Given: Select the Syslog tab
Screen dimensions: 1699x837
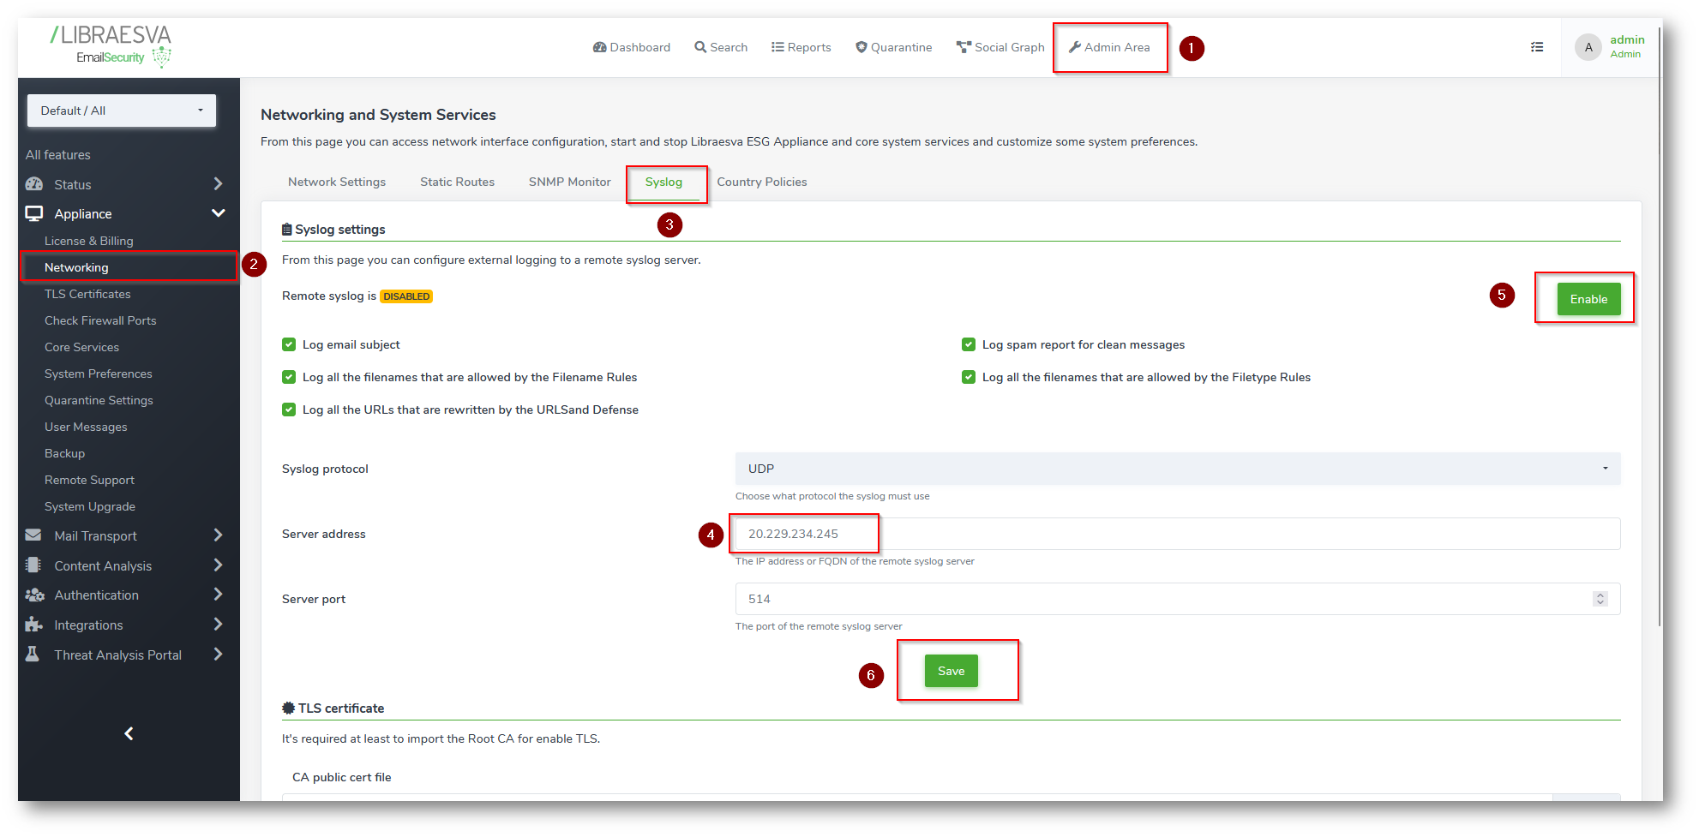Looking at the screenshot, I should [664, 182].
